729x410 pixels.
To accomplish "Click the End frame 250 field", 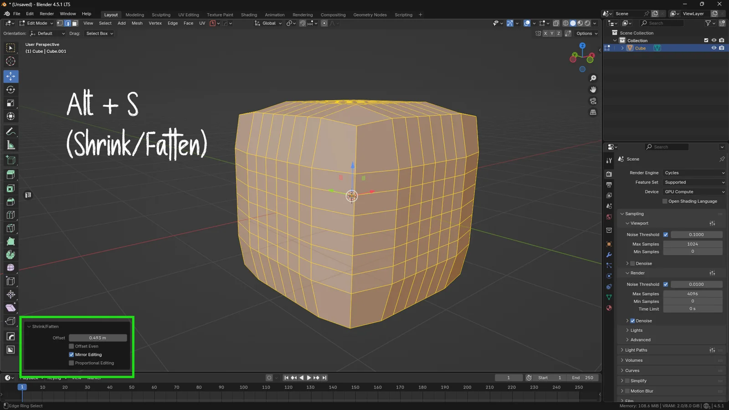I will tap(583, 378).
